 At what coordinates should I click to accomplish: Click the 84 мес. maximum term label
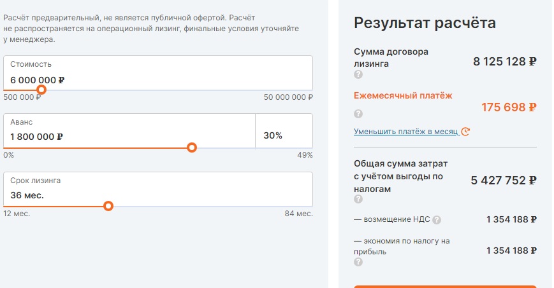pyautogui.click(x=299, y=214)
